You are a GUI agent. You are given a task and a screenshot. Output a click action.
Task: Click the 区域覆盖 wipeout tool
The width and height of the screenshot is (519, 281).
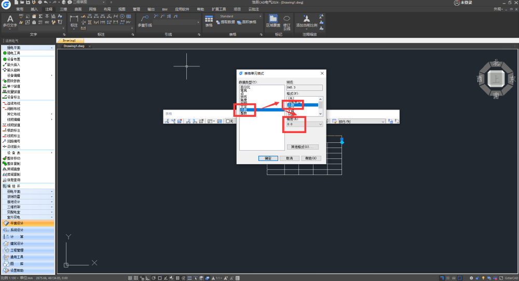coord(273,21)
